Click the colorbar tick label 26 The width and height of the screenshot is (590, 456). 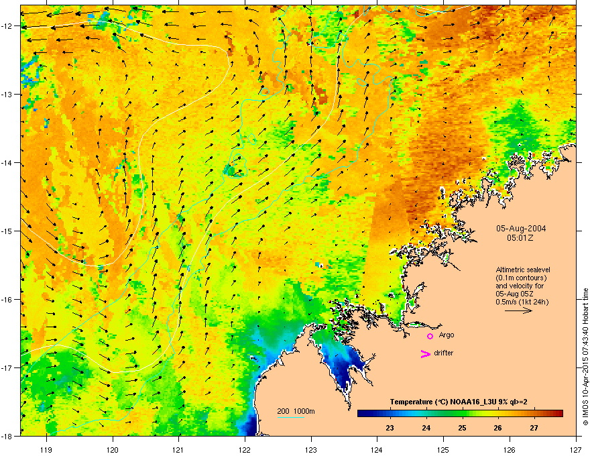pyautogui.click(x=497, y=428)
